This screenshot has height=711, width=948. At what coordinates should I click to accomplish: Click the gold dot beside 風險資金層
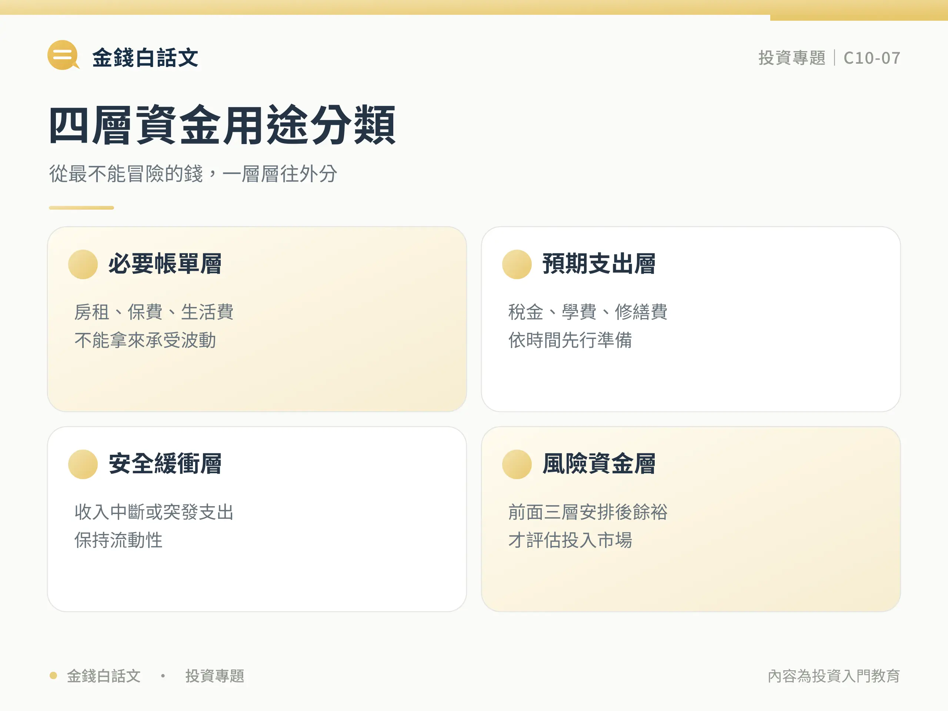pos(517,464)
